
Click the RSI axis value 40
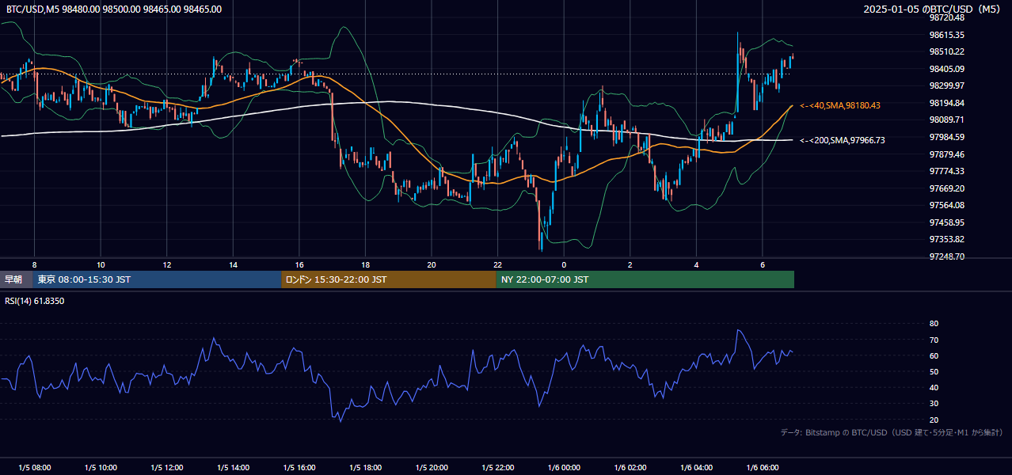click(934, 387)
